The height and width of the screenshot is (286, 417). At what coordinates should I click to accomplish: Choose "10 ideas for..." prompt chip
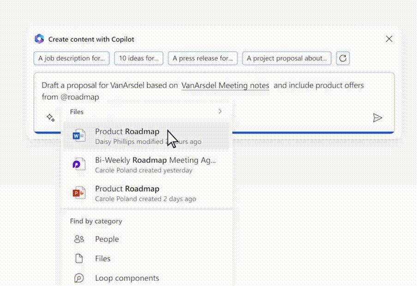click(138, 58)
